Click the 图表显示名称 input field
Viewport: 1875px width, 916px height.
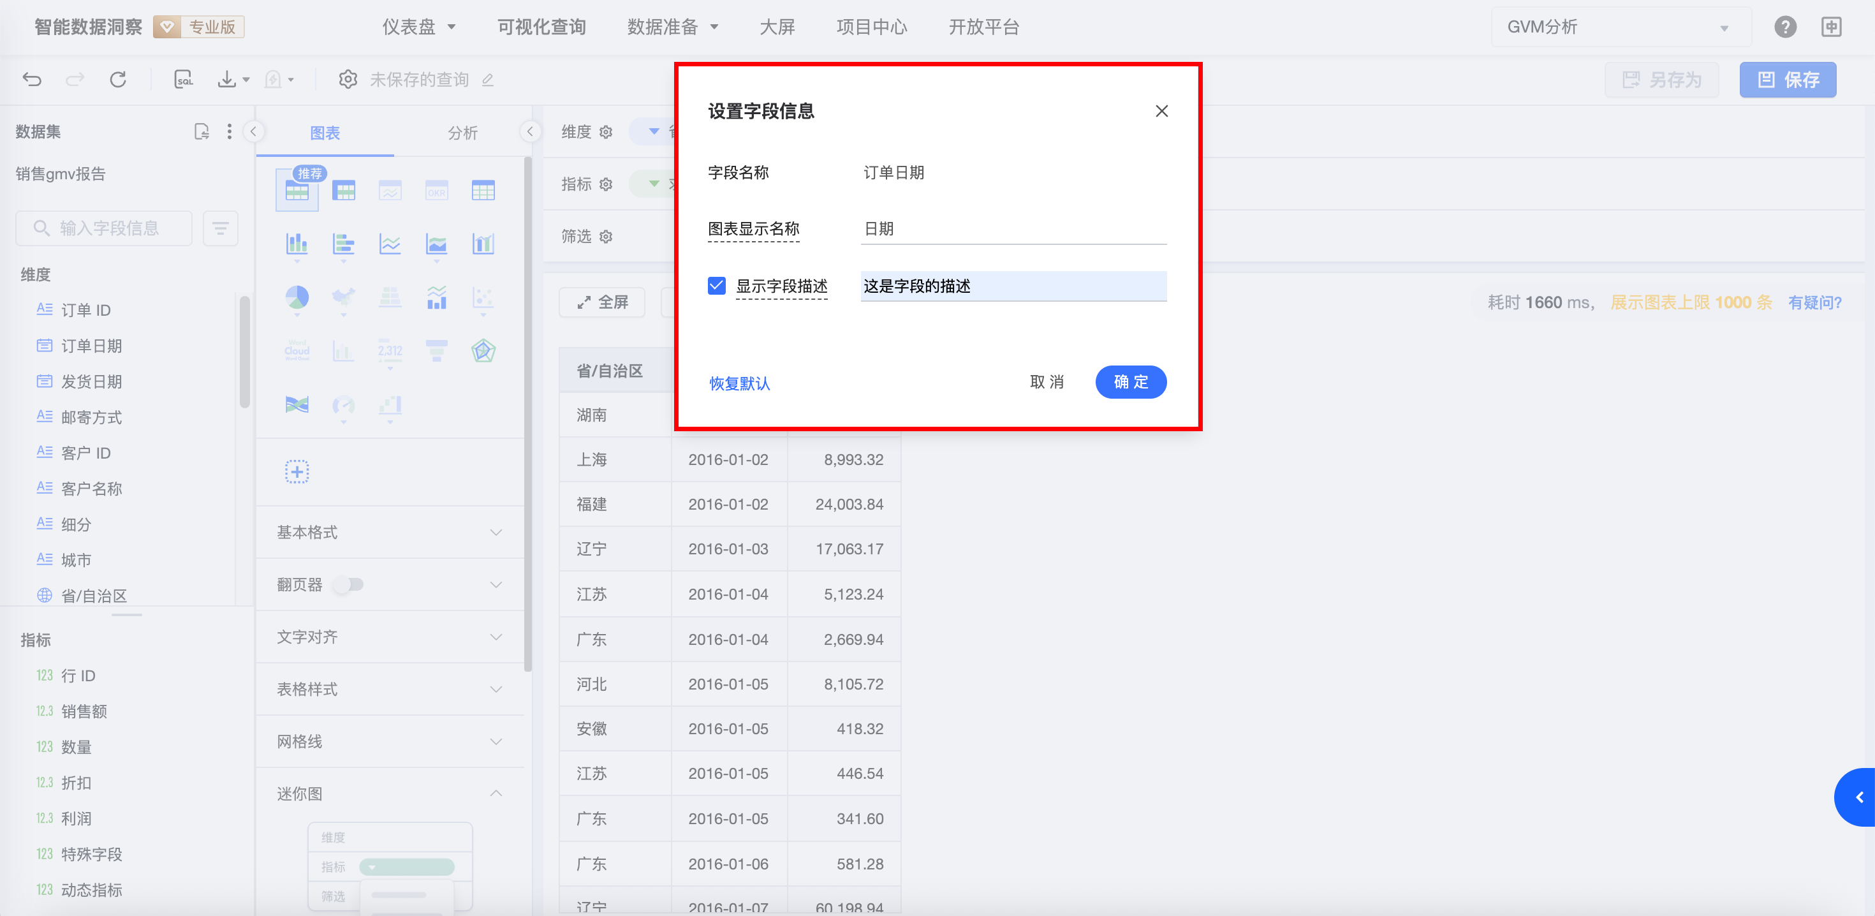pyautogui.click(x=1013, y=228)
